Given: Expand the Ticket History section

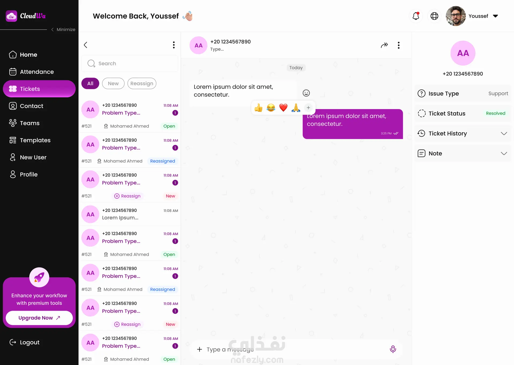Looking at the screenshot, I should [x=463, y=133].
